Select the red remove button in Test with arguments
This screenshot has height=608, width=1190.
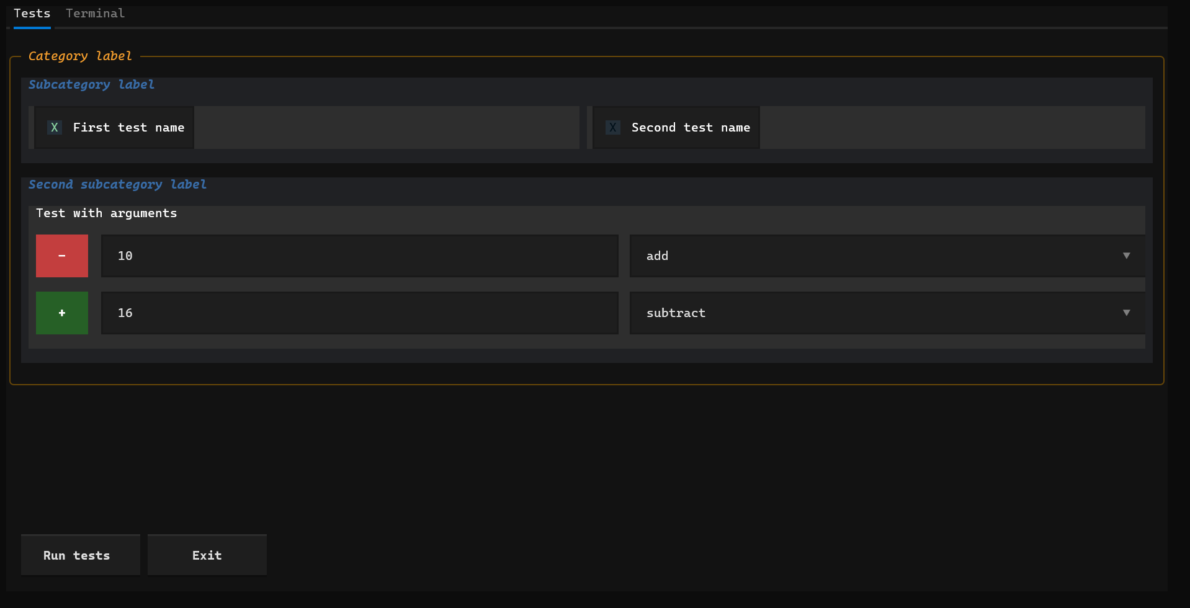(61, 256)
